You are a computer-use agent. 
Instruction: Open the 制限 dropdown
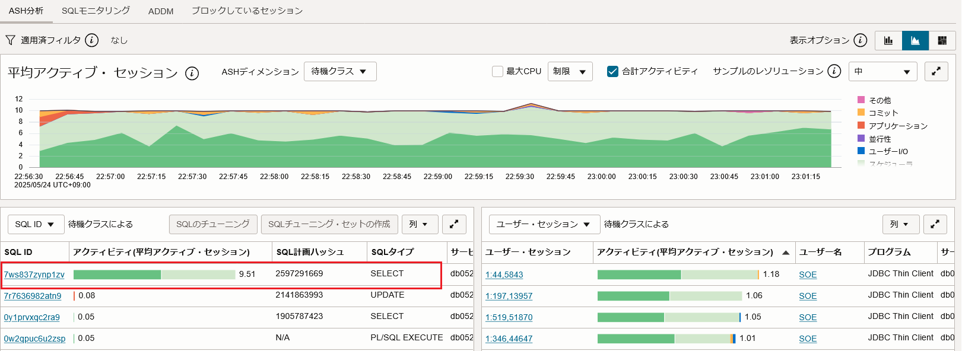click(570, 71)
